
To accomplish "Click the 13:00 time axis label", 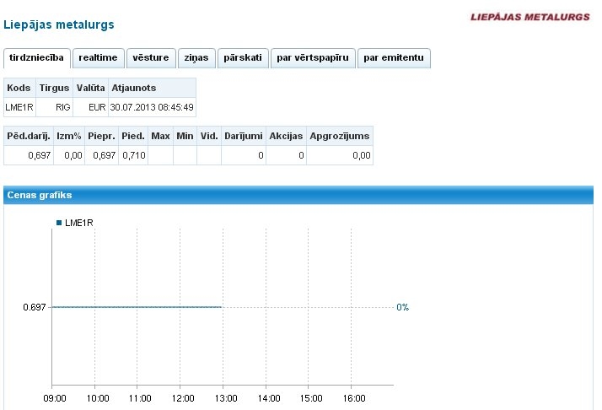I will pos(226,398).
